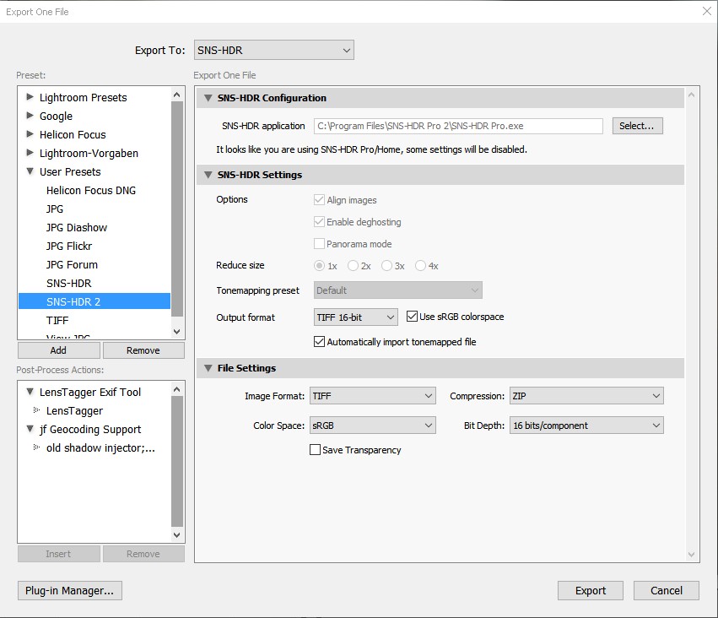
Task: Select the SNS-HDR preset
Action: pyautogui.click(x=94, y=283)
